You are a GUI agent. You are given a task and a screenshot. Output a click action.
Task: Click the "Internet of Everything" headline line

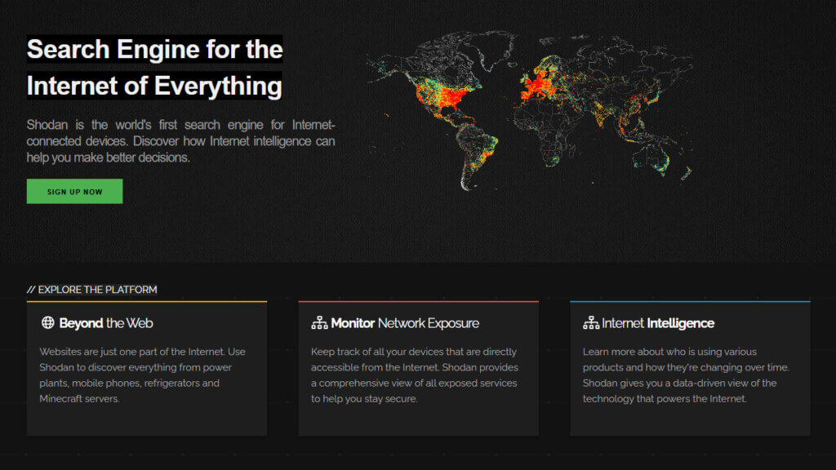pos(154,85)
